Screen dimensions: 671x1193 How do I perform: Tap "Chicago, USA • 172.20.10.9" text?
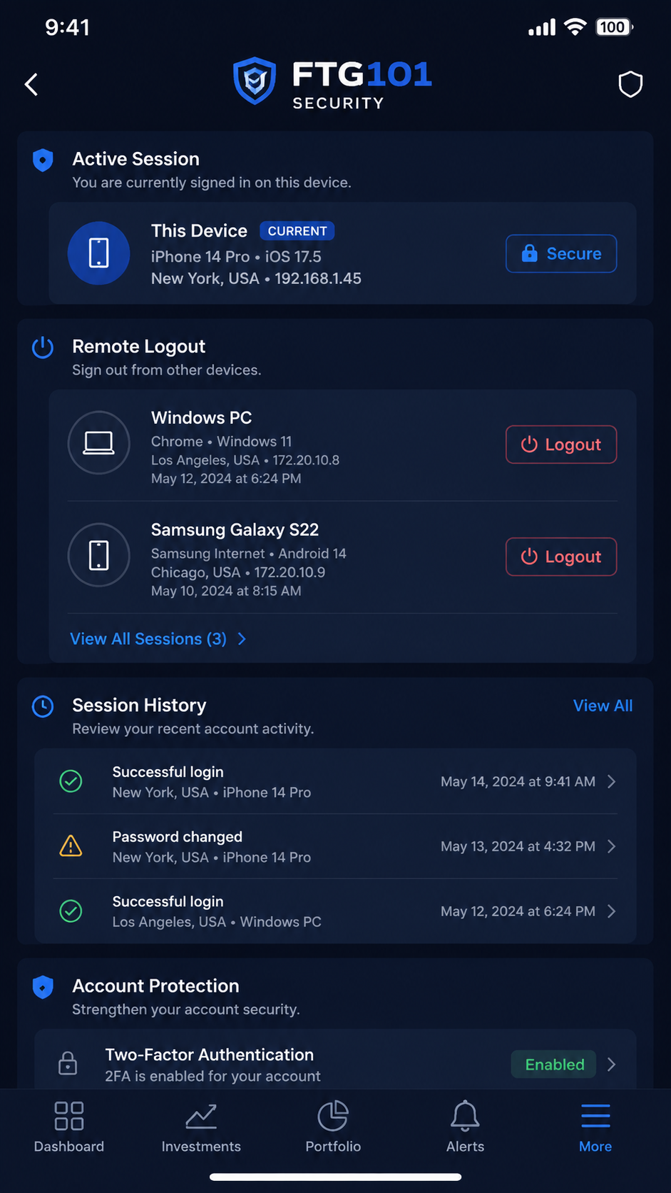coord(238,572)
